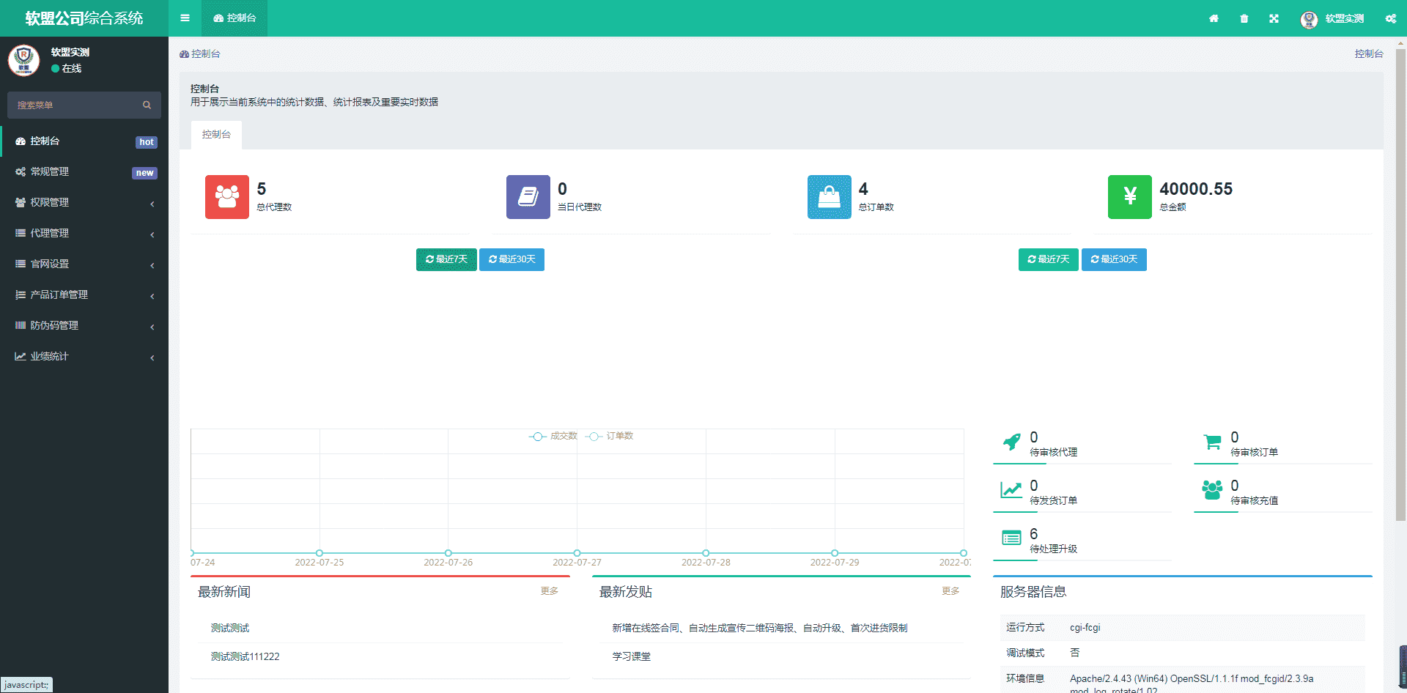
Task: Click the 产品订单管理 list icon
Action: (x=21, y=294)
